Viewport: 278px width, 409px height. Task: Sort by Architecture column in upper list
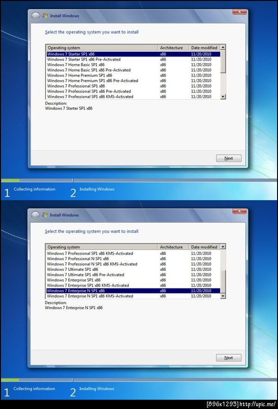pos(173,48)
